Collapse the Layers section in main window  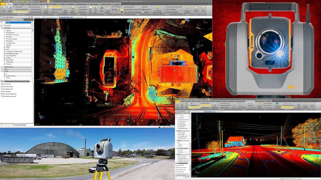pos(1,71)
